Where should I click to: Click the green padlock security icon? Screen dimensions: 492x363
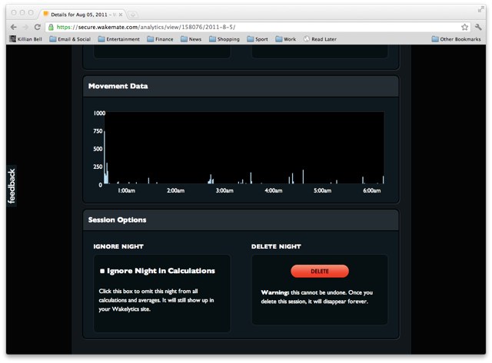click(51, 28)
